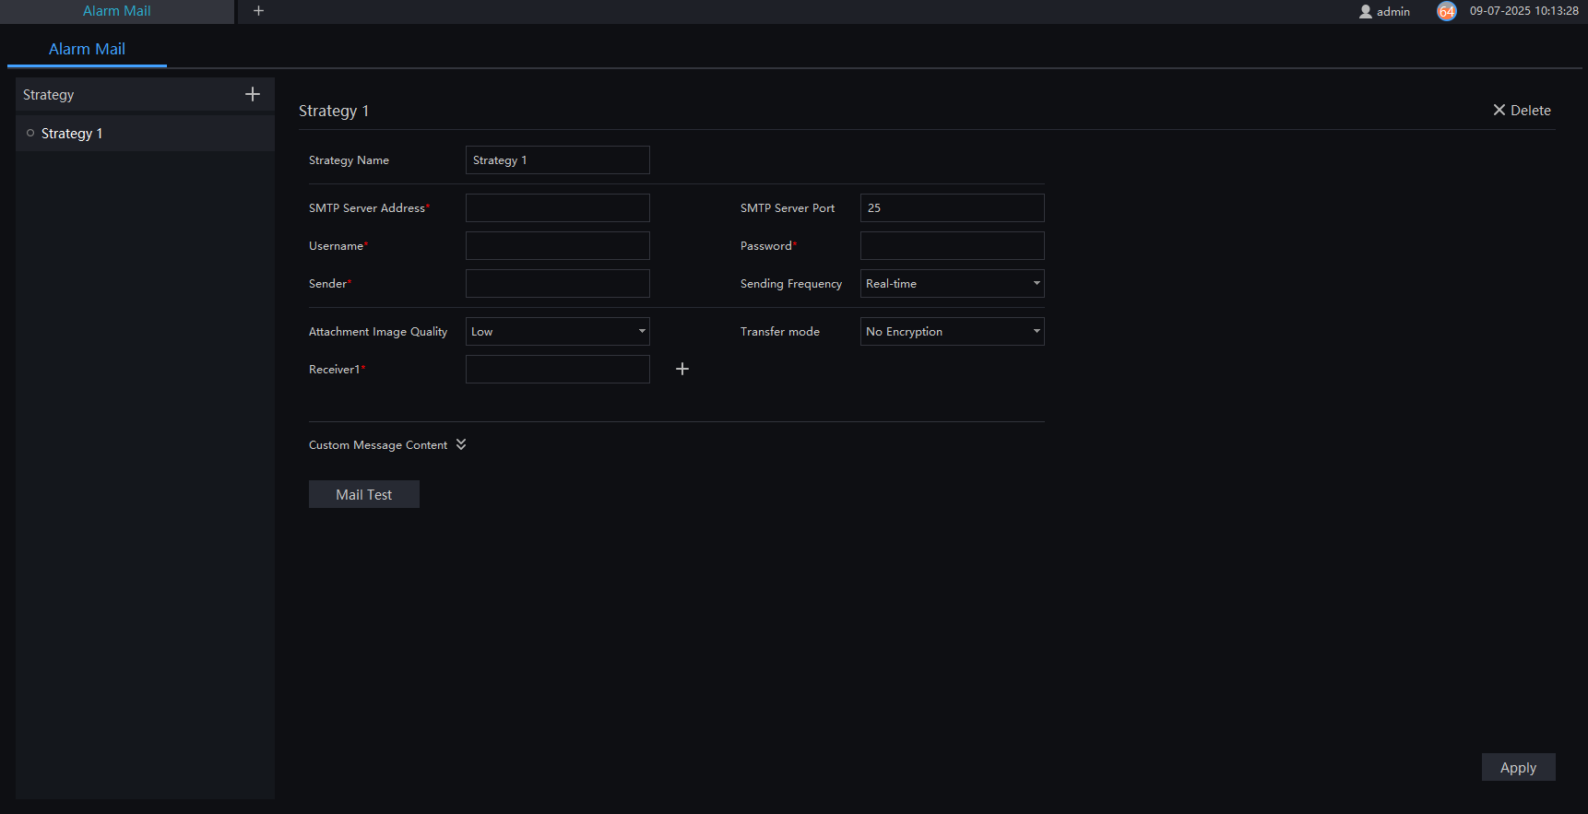This screenshot has width=1588, height=814.
Task: Click the Strategy panel header
Action: coord(145,94)
